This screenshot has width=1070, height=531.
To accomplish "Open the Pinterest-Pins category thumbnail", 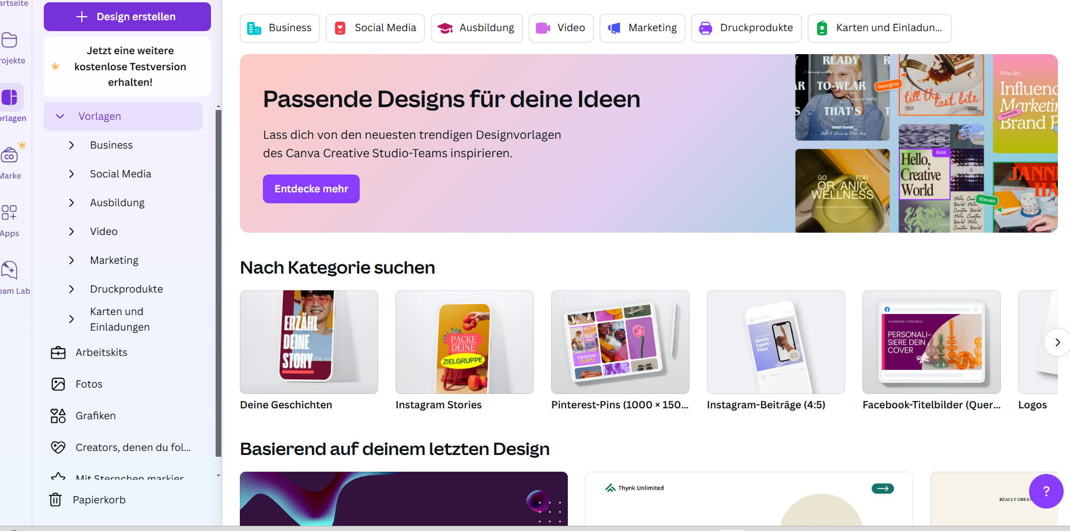I will point(620,342).
